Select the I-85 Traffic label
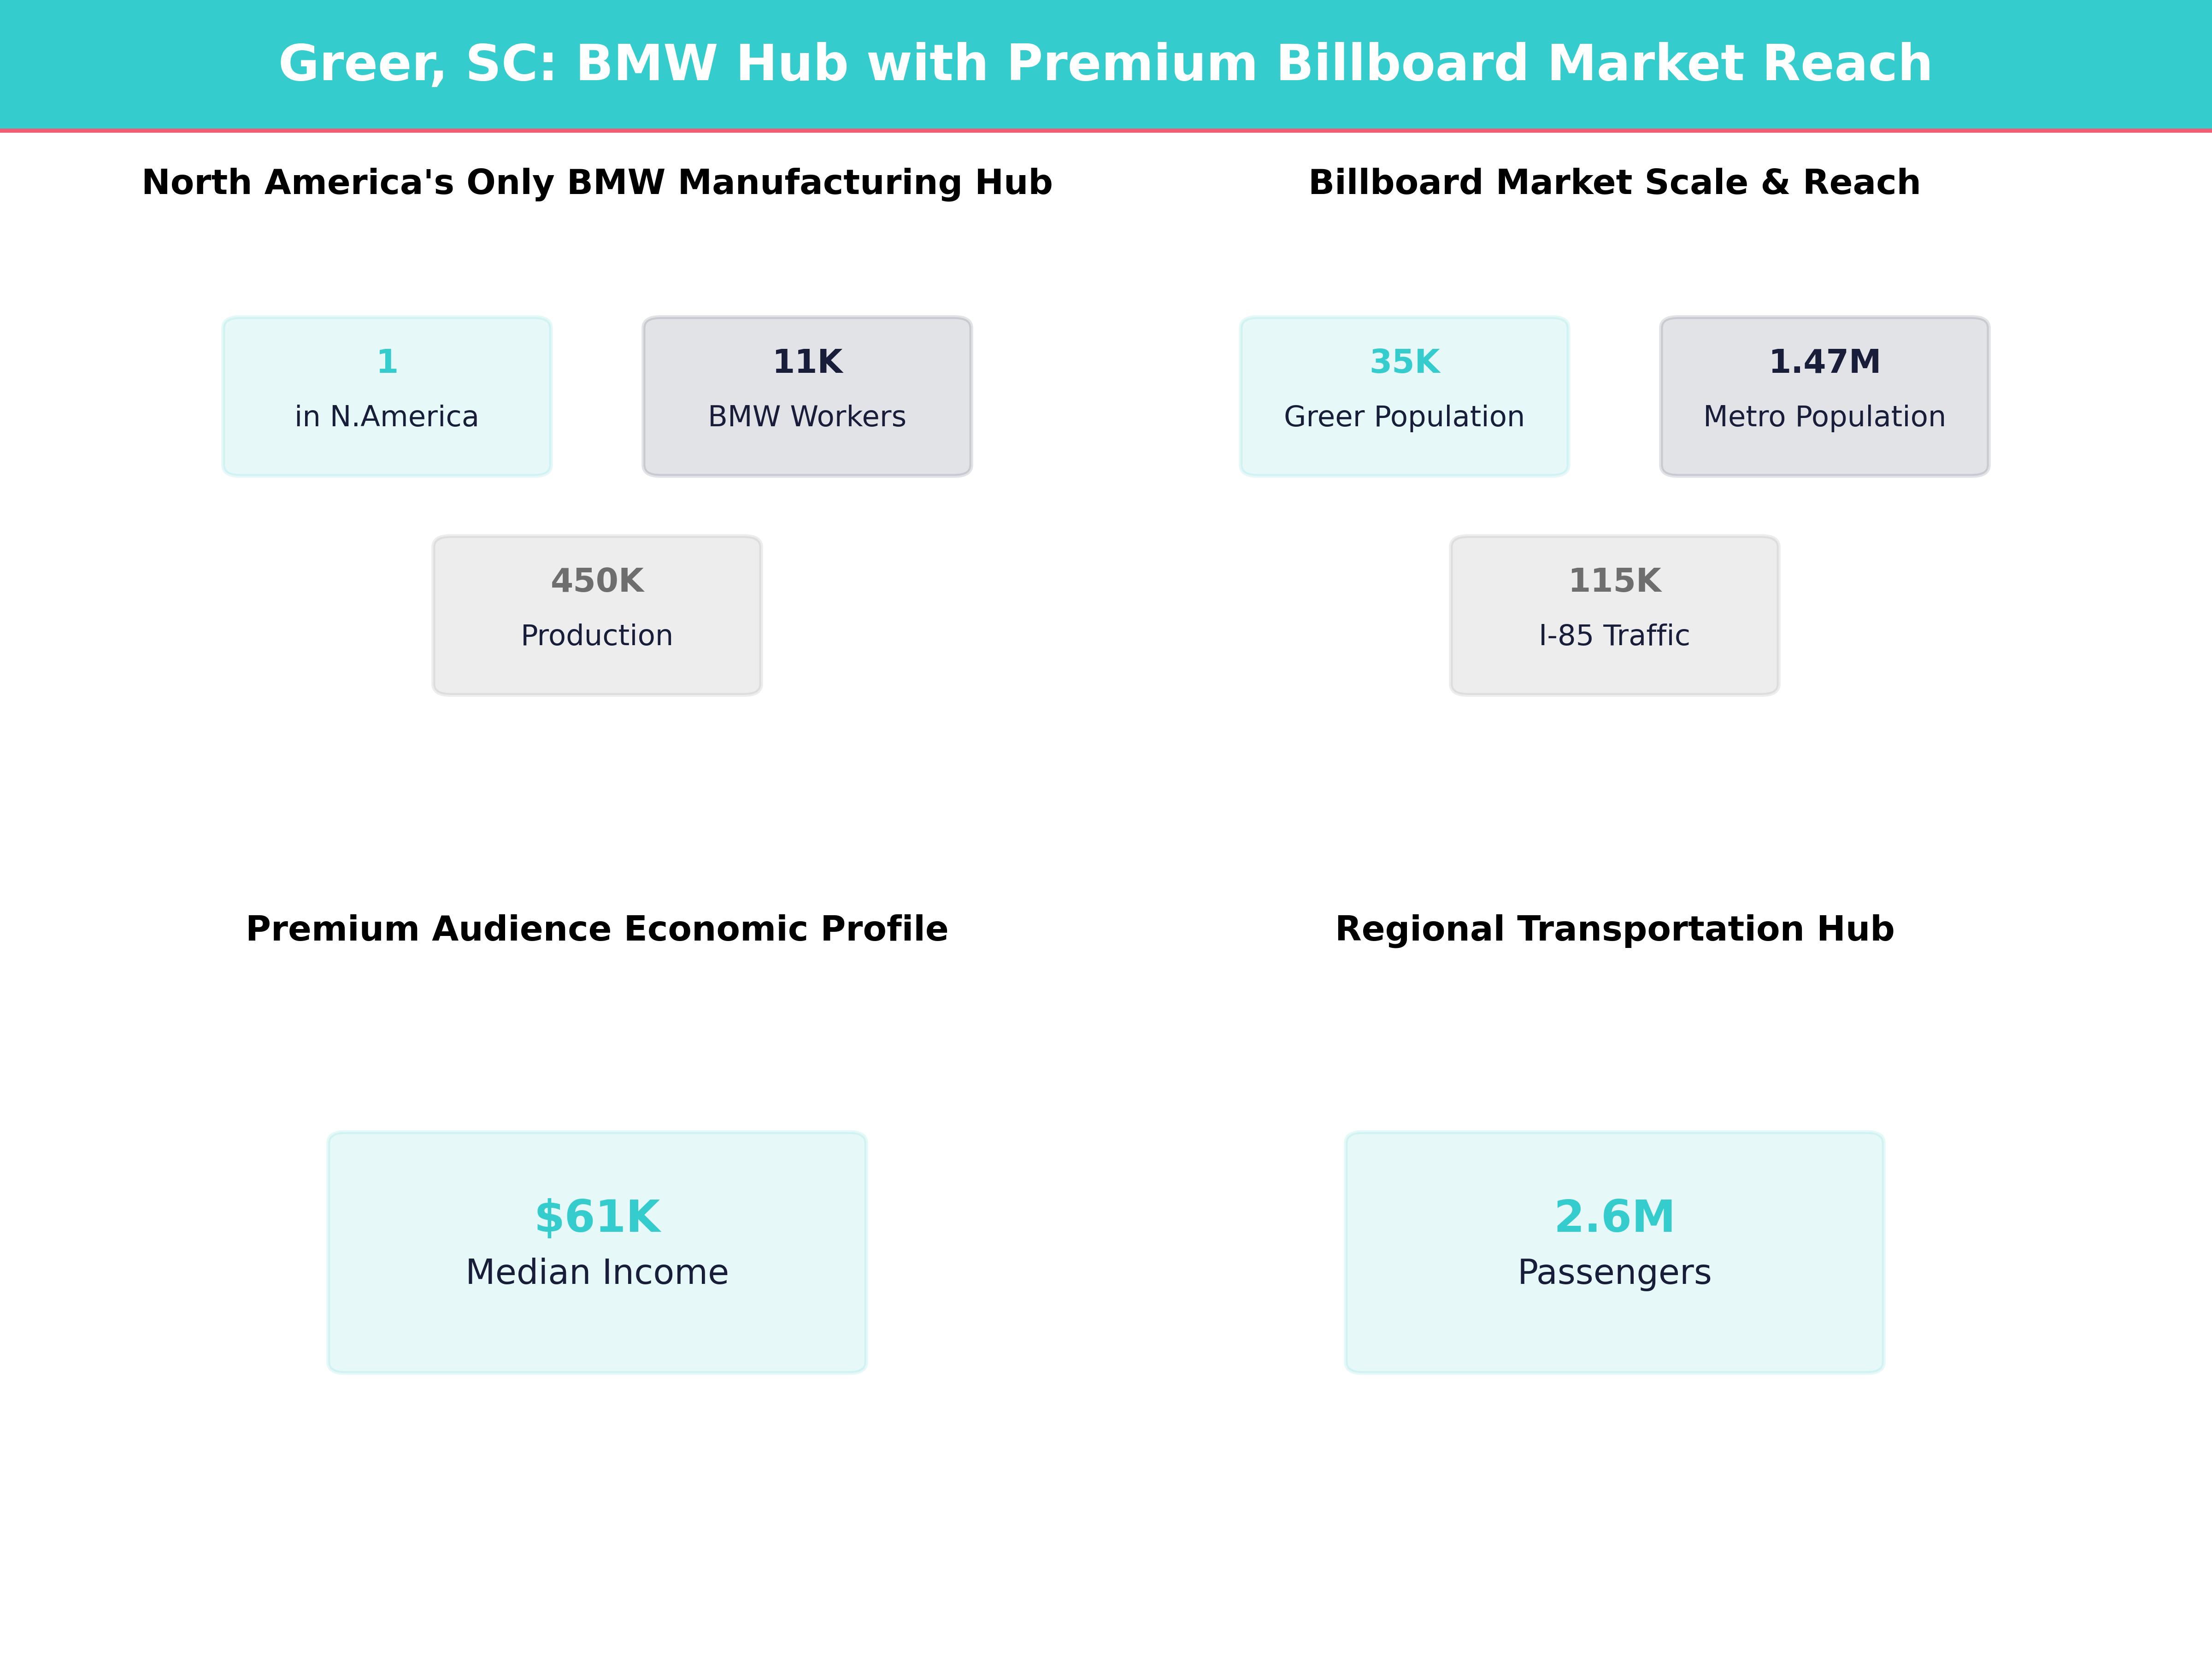 (1614, 635)
